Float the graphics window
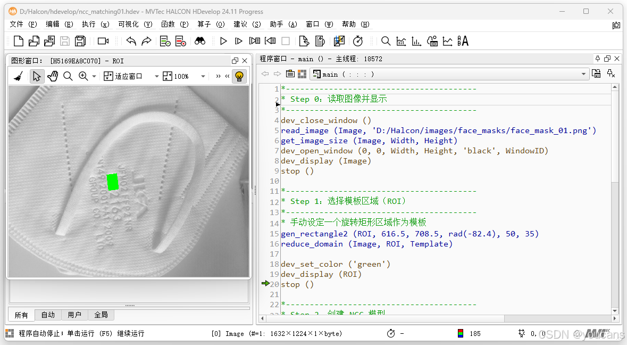The height and width of the screenshot is (345, 627). (x=235, y=61)
